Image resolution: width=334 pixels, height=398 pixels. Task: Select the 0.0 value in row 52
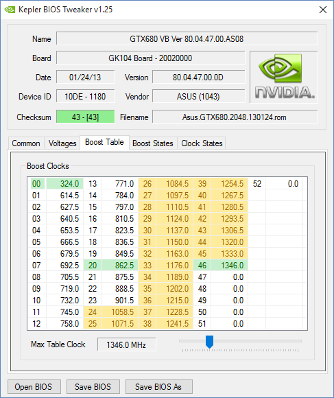pos(285,183)
